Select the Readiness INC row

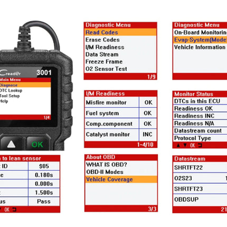(200, 116)
